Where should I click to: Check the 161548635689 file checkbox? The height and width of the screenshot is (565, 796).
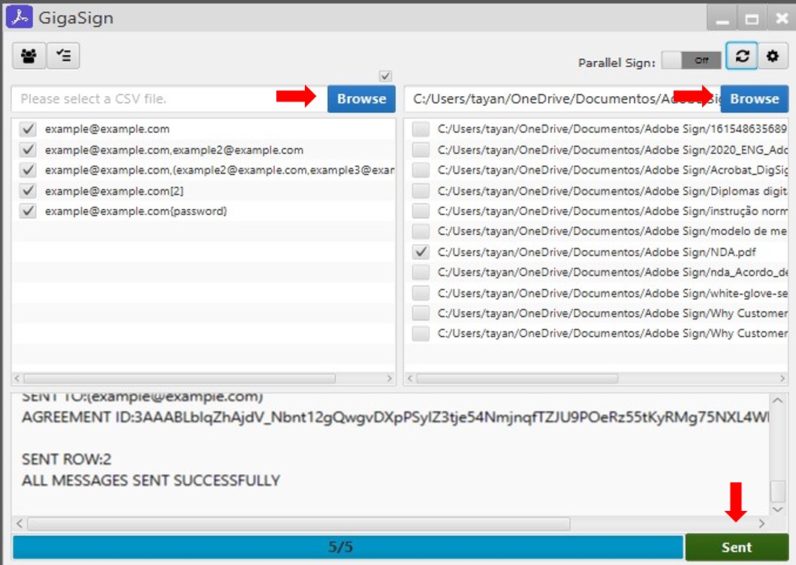point(421,129)
